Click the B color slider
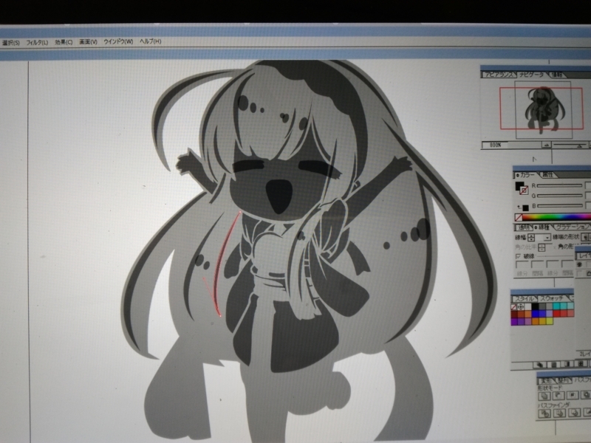 [x=560, y=205]
